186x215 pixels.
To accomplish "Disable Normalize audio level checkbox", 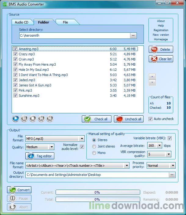I will pyautogui.click(x=82, y=147).
